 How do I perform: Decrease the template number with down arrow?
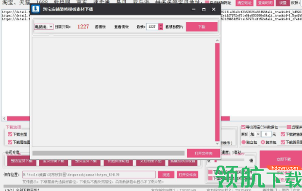(x=161, y=28)
